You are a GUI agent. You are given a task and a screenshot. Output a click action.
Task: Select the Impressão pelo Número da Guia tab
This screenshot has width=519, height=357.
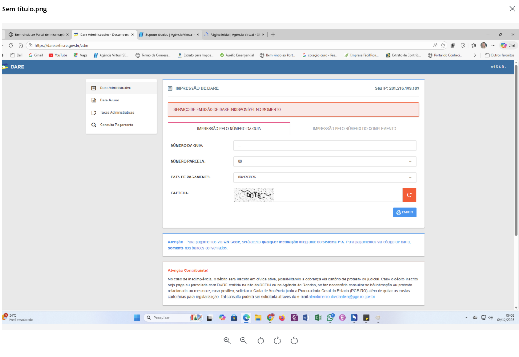229,129
